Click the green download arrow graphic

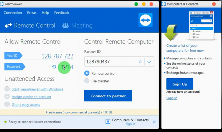[x=171, y=33]
